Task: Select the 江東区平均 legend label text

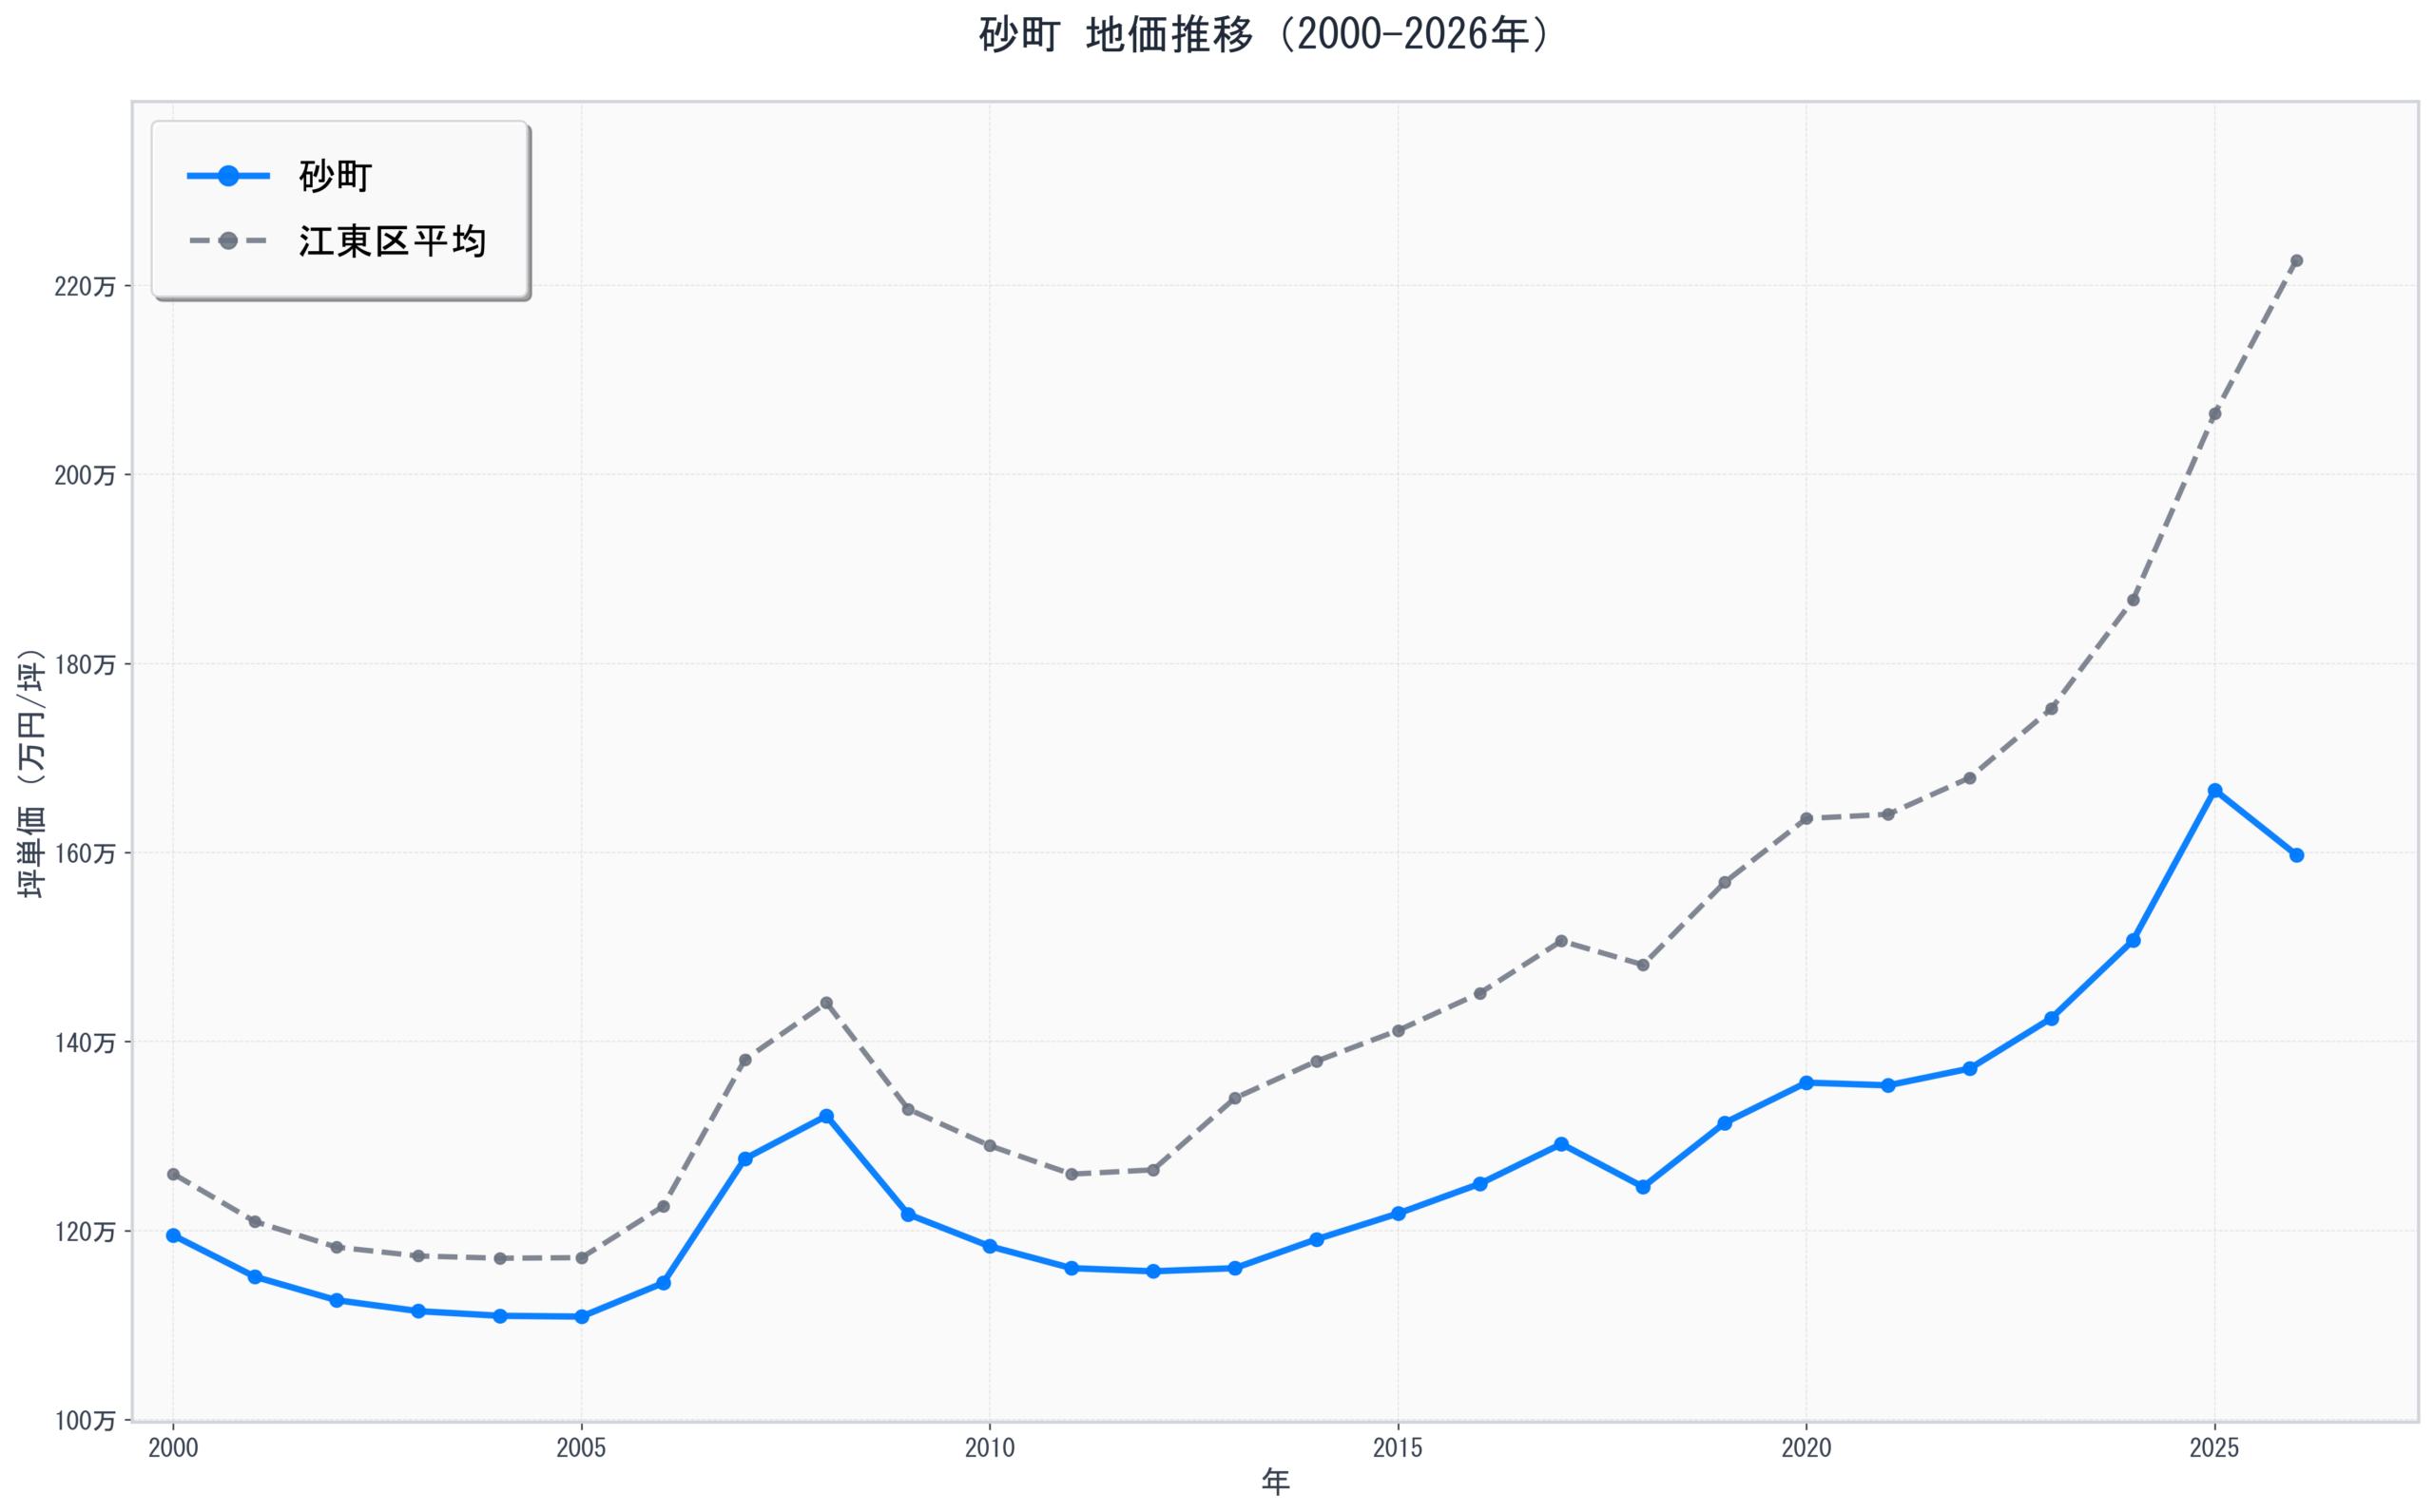Action: click(x=392, y=241)
